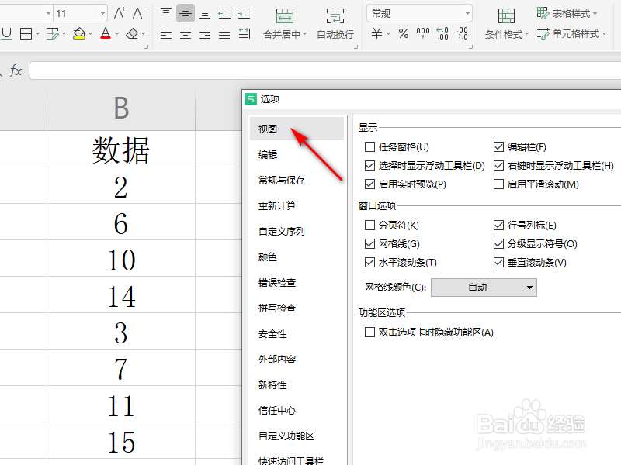Apply percent number style
Image resolution: width=621 pixels, height=465 pixels.
click(403, 34)
